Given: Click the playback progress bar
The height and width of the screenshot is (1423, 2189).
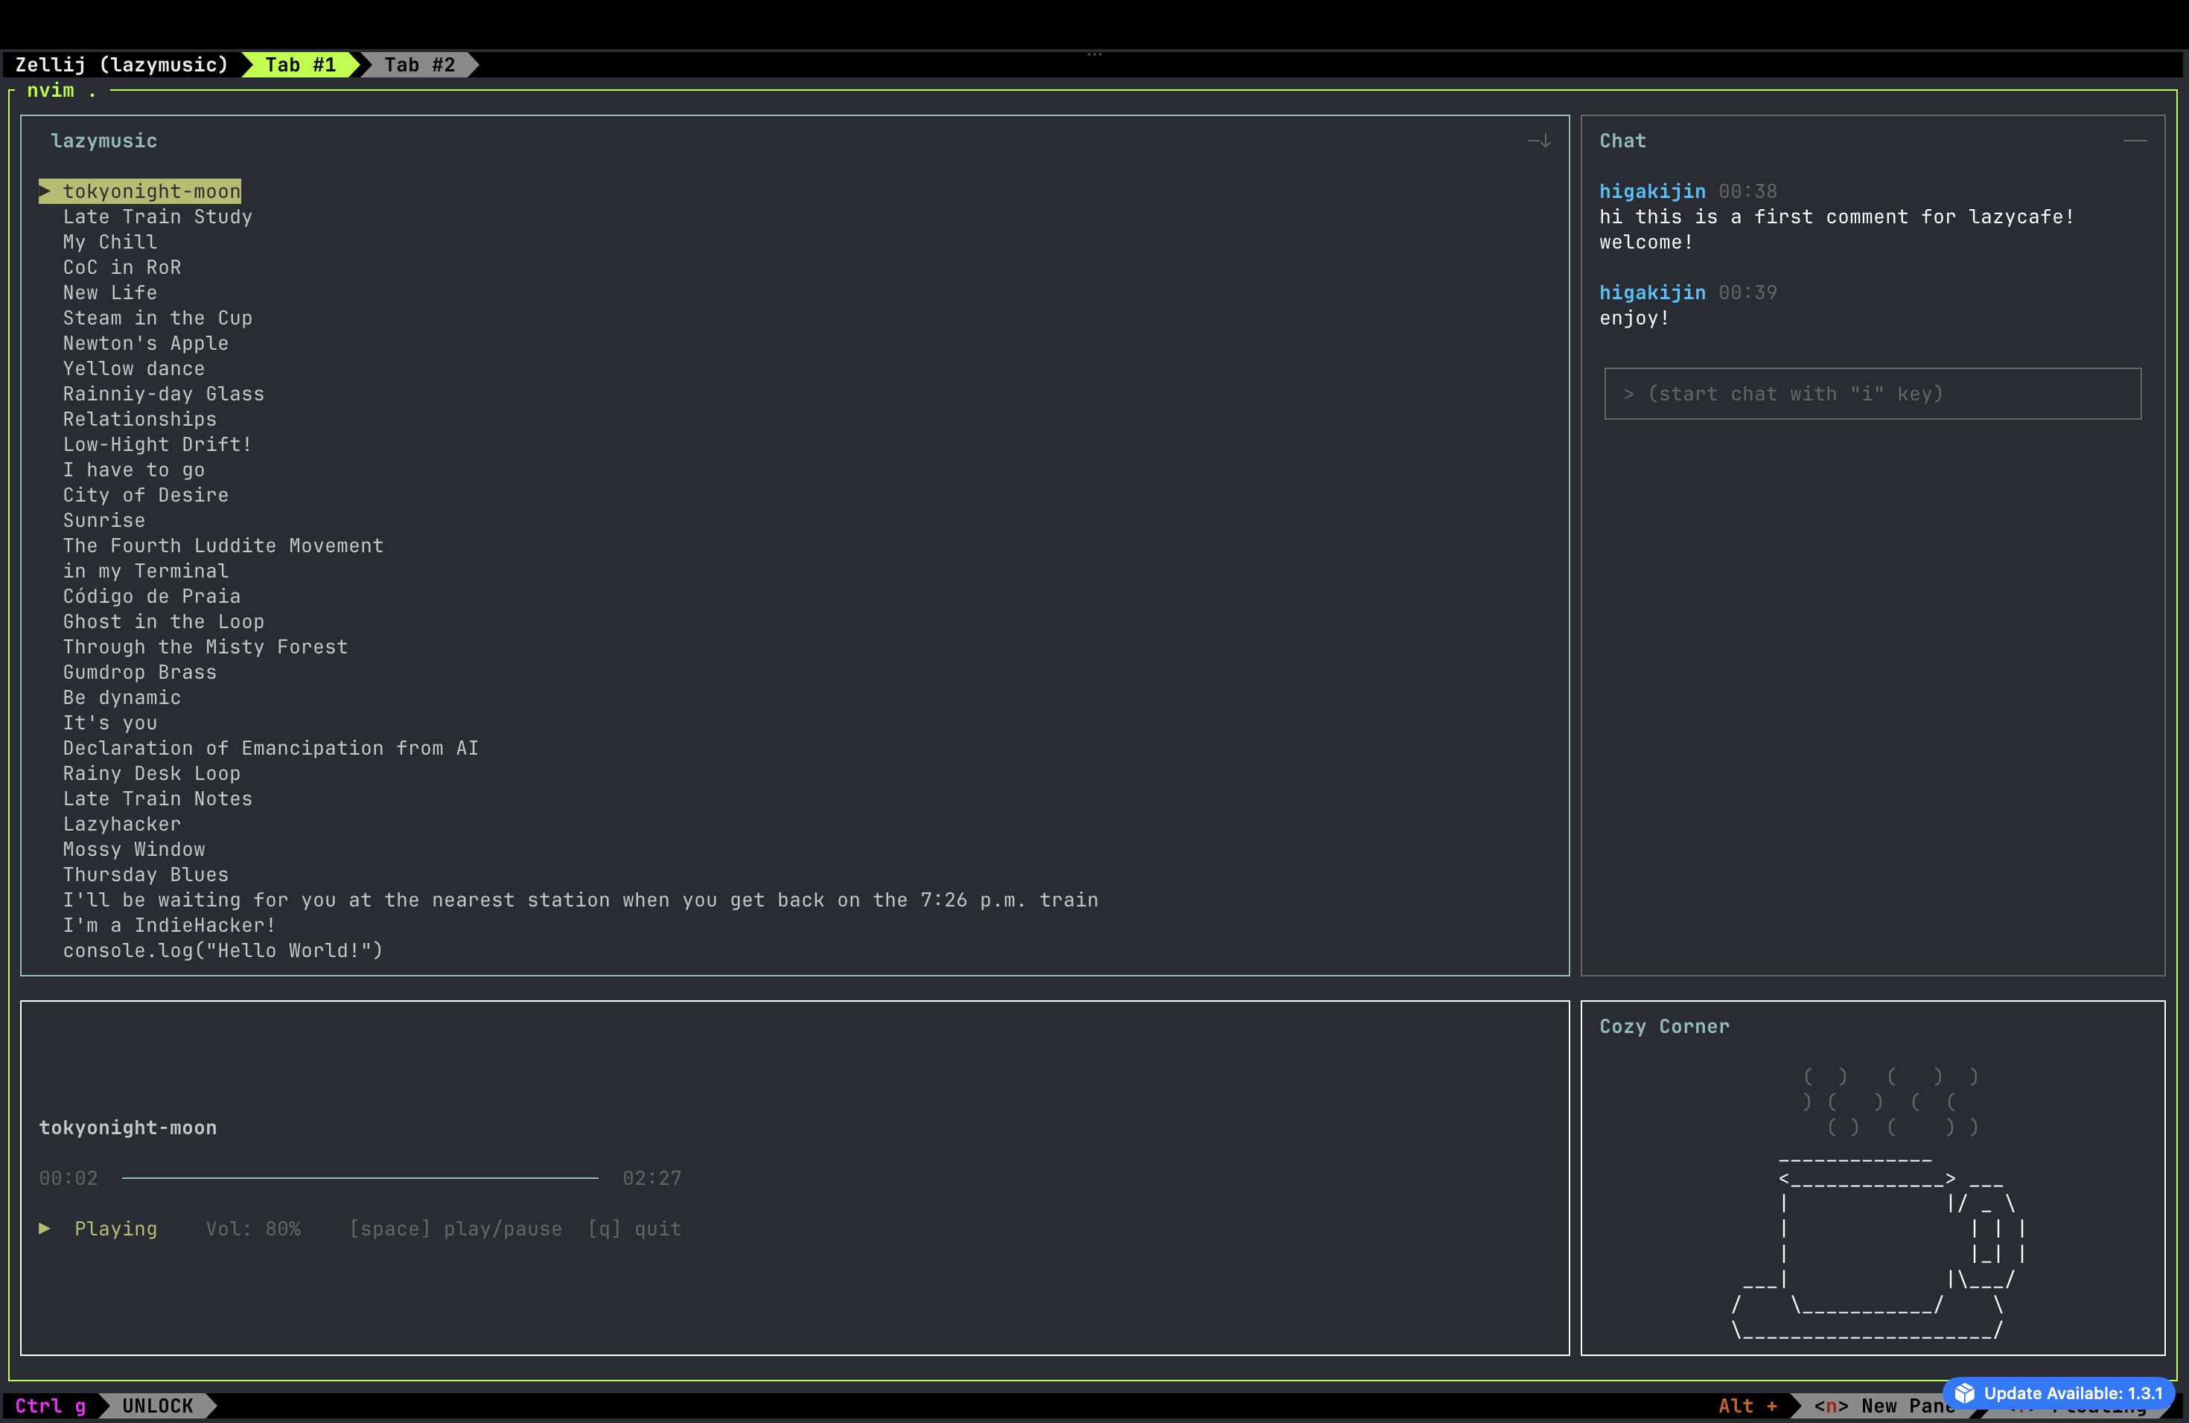Looking at the screenshot, I should [x=360, y=1177].
